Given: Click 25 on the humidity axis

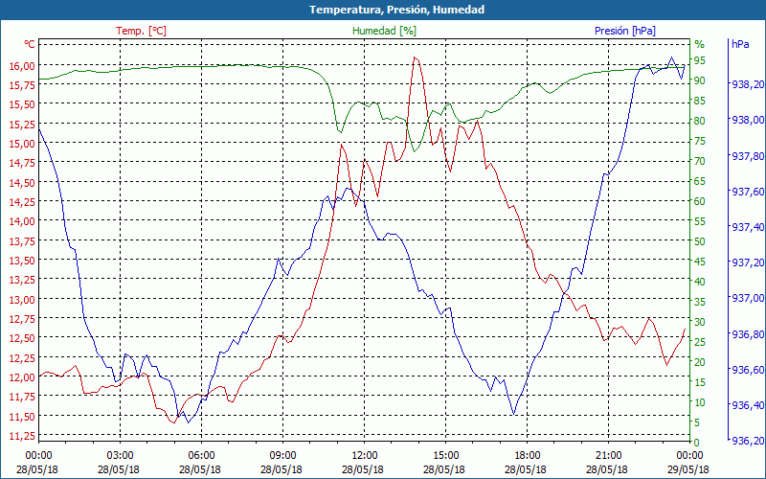Looking at the screenshot, I should click(x=700, y=342).
